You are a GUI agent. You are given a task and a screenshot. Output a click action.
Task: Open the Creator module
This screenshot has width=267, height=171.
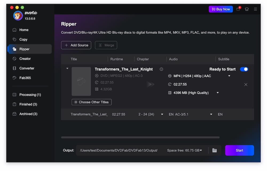coord(25,59)
